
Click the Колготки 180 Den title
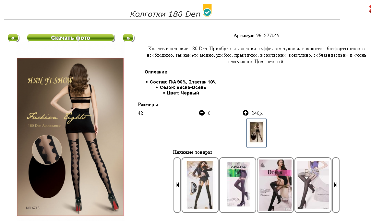coord(165,14)
